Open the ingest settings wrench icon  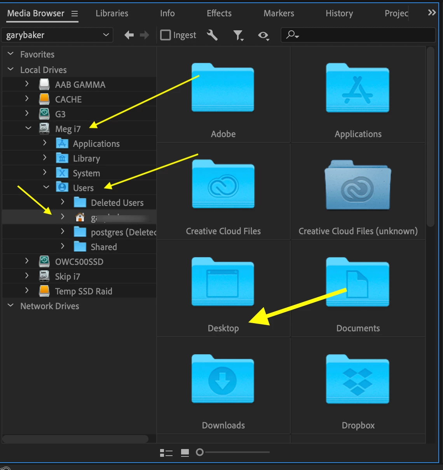(x=212, y=35)
